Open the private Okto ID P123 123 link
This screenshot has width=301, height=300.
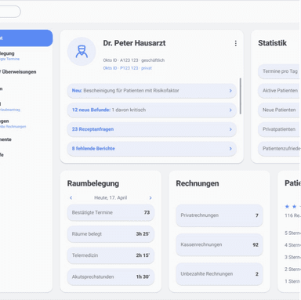click(127, 68)
